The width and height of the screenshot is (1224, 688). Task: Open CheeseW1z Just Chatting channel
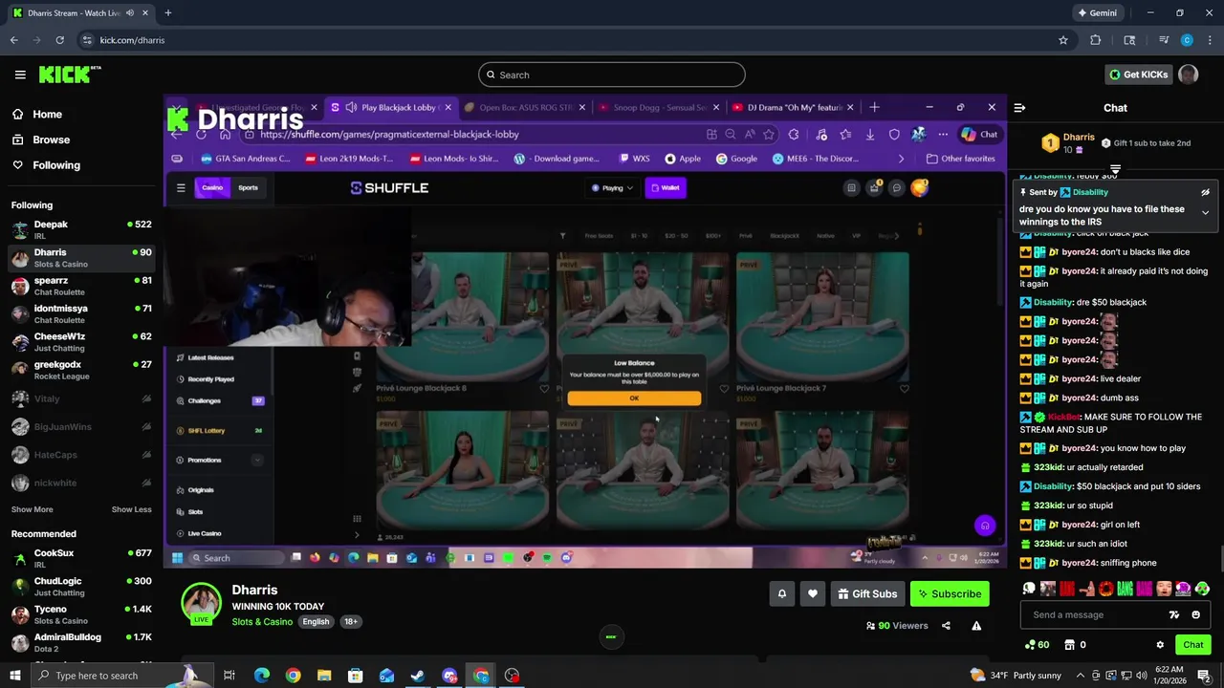coord(81,342)
